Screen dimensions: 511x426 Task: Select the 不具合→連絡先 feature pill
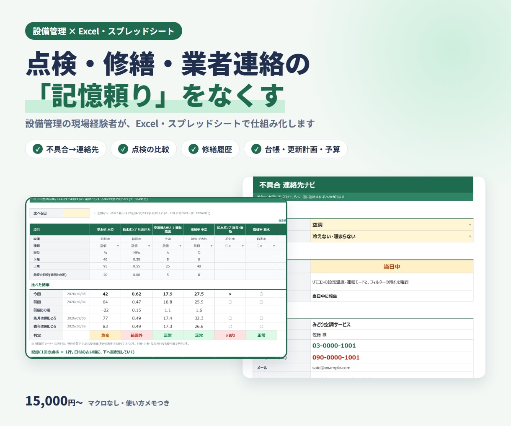(x=66, y=149)
